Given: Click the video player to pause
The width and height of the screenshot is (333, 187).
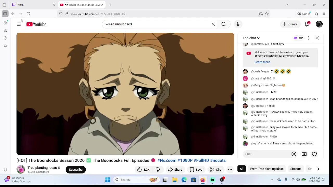Looking at the screenshot, I should pyautogui.click(x=125, y=94).
